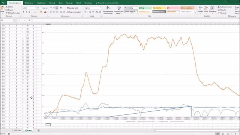
Task: Switch to the Recenzja ribbon tab
Action: pos(69,3)
